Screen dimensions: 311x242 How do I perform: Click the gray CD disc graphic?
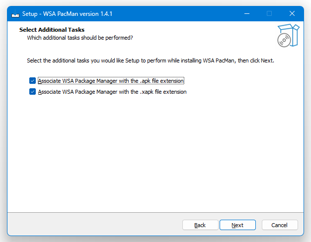pyautogui.click(x=284, y=40)
